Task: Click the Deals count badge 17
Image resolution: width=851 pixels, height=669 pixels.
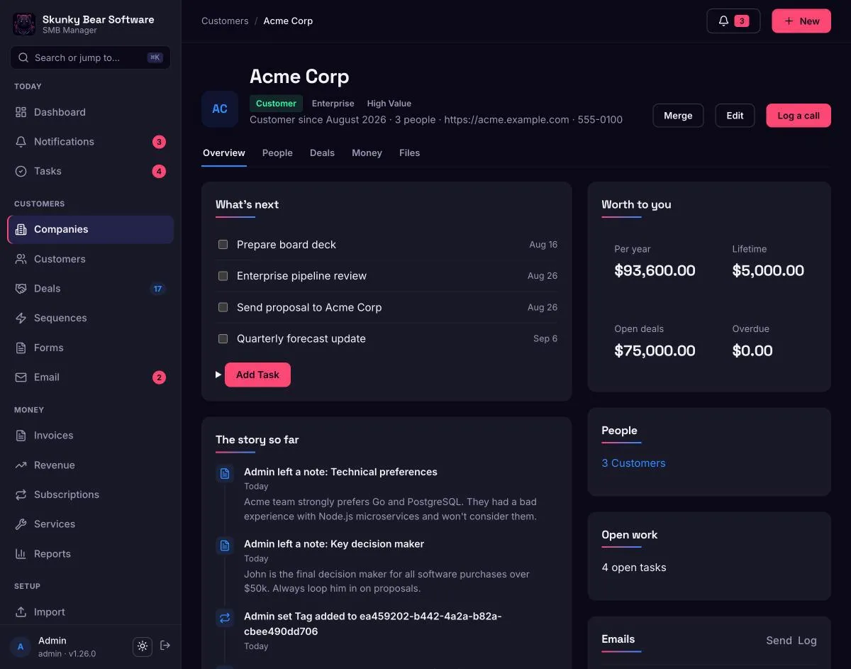Action: click(x=157, y=289)
